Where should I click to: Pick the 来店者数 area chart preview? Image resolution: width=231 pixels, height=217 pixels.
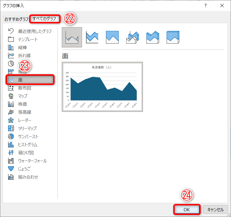coord(103,87)
